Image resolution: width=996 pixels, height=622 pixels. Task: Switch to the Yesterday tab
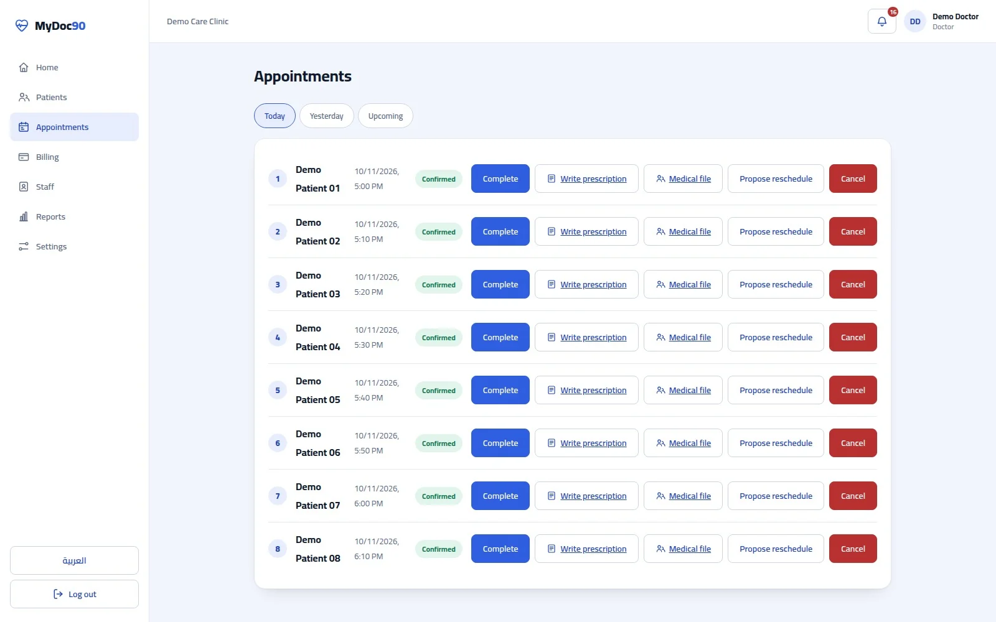[x=326, y=116]
